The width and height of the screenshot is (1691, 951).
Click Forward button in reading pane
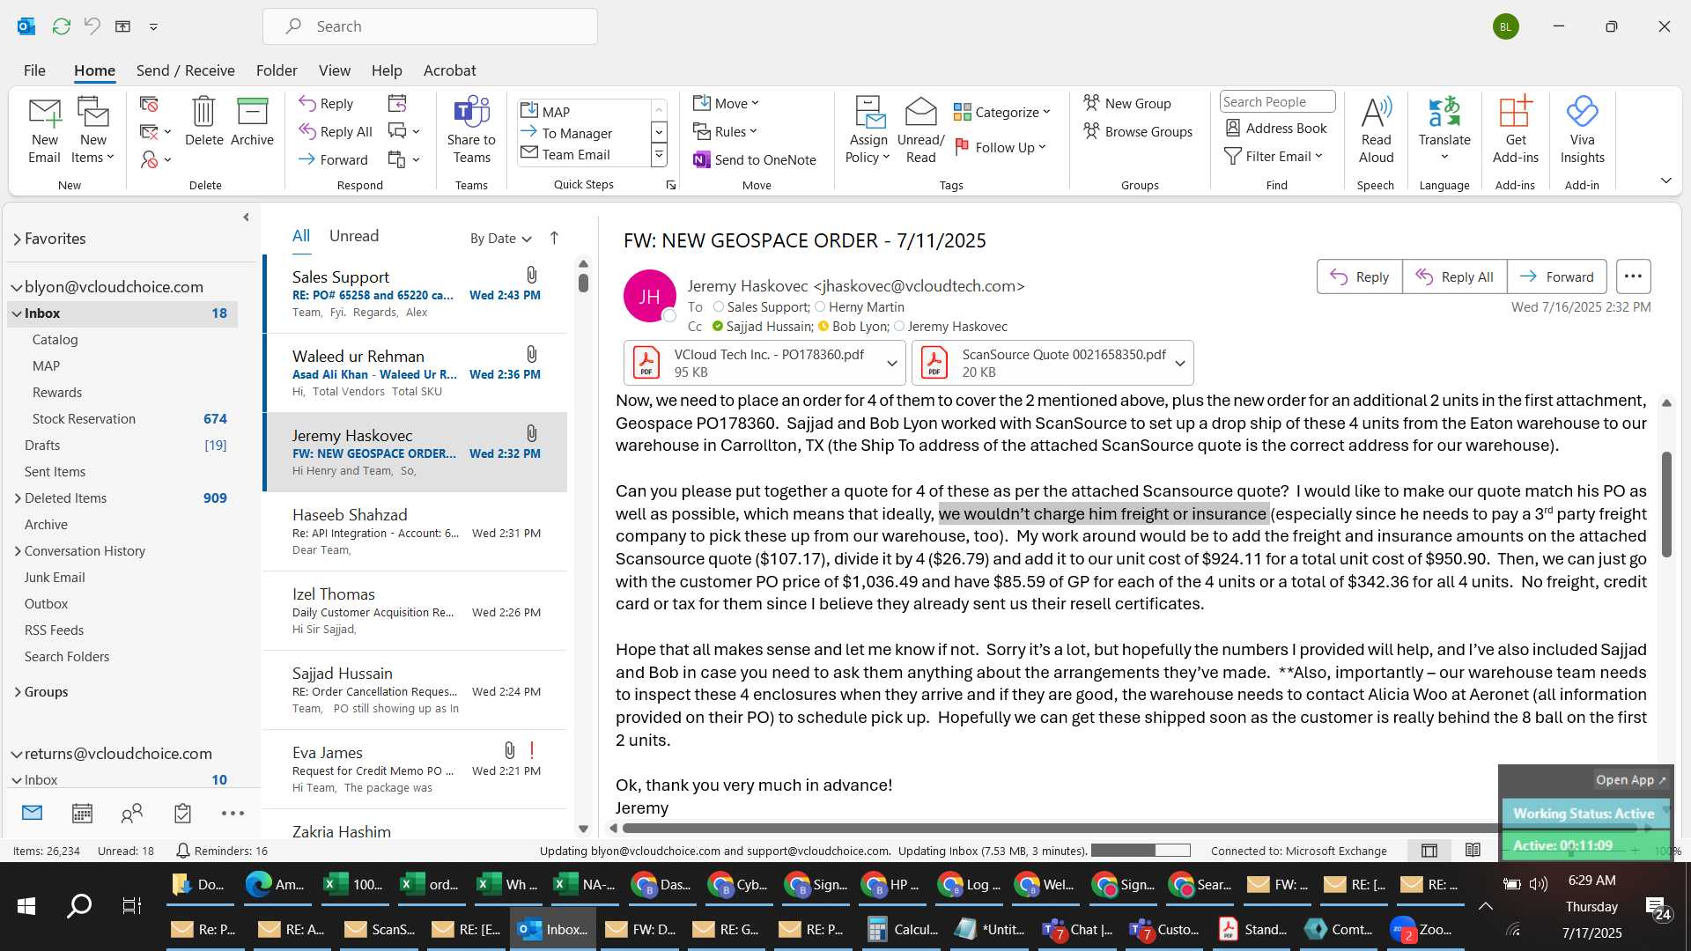pos(1556,276)
